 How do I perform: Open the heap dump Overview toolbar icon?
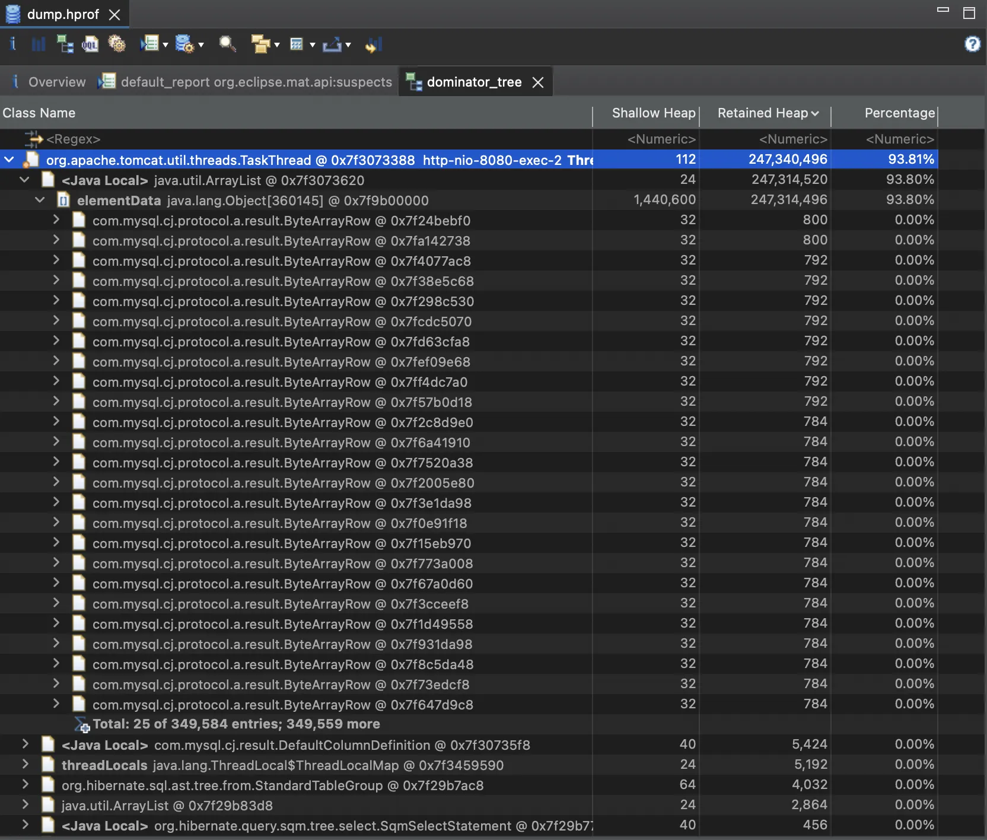coord(12,44)
